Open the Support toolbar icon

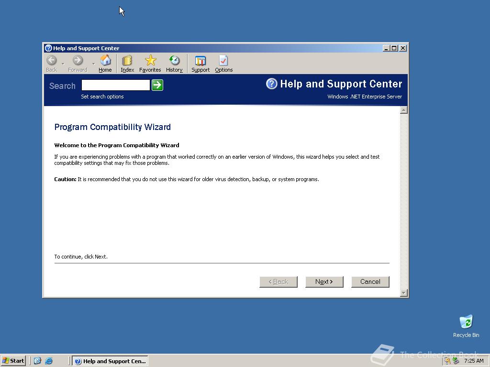pyautogui.click(x=200, y=64)
